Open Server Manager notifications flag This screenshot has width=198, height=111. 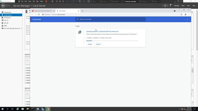tap(171, 6)
